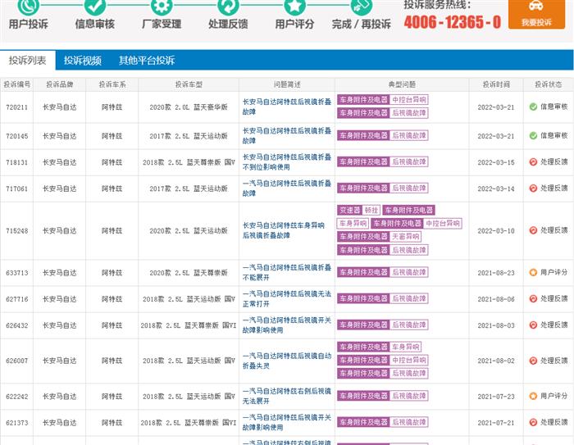Open complaint 633713 不能展开 link
The height and width of the screenshot is (445, 574).
click(x=287, y=273)
